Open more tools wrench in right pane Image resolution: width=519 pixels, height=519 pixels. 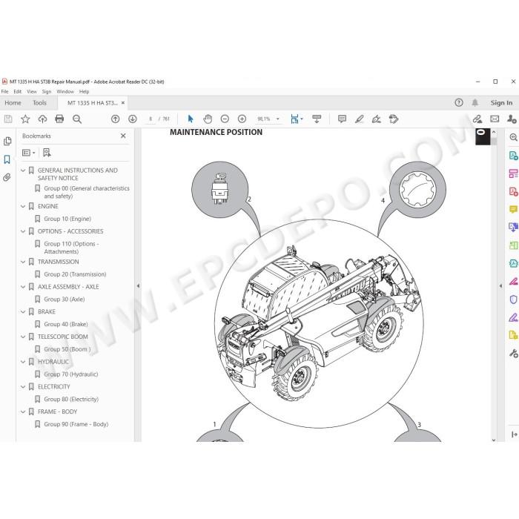[x=513, y=354]
